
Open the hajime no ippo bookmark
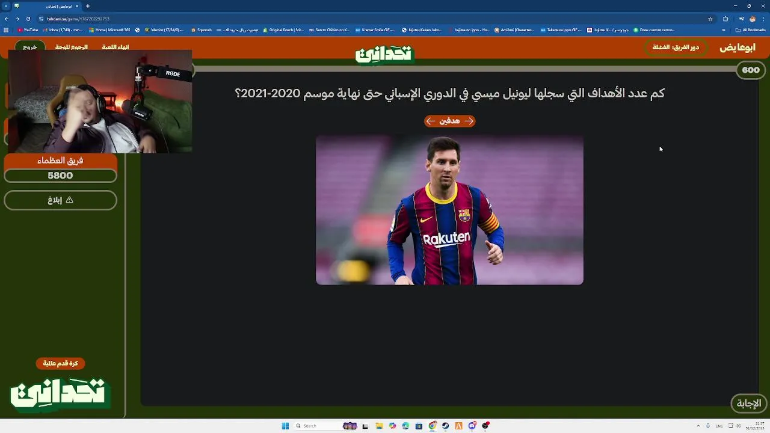pos(469,29)
